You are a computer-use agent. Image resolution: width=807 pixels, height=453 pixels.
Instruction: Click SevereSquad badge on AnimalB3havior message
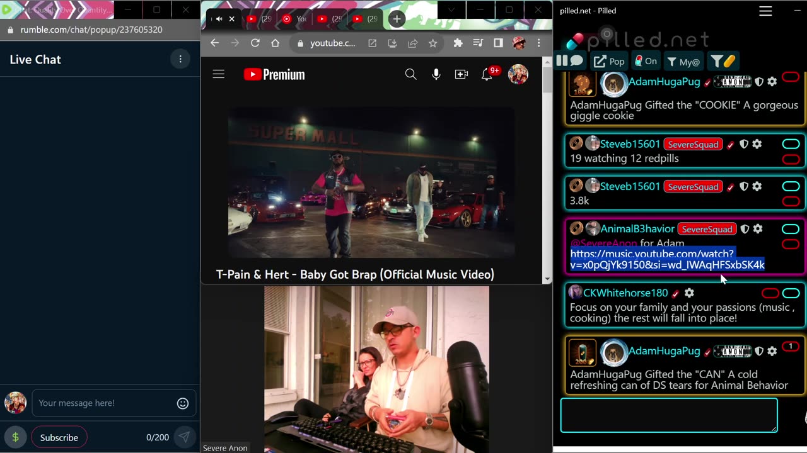tap(707, 229)
